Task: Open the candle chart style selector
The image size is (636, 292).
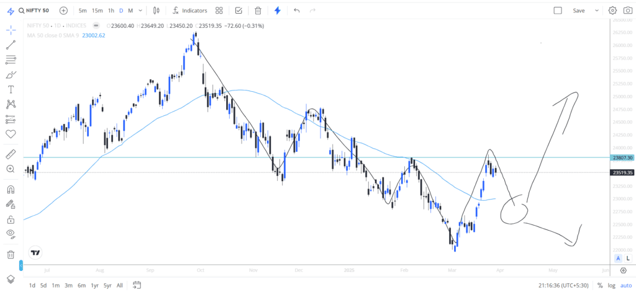Action: pos(157,11)
